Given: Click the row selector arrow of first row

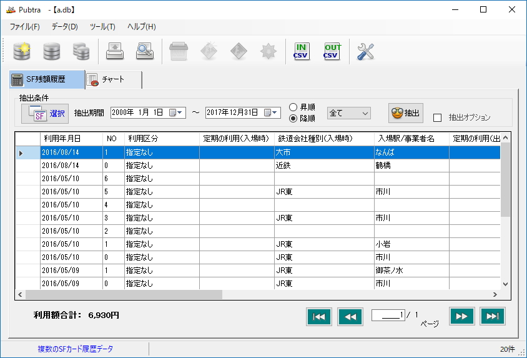Looking at the screenshot, I should (21, 153).
